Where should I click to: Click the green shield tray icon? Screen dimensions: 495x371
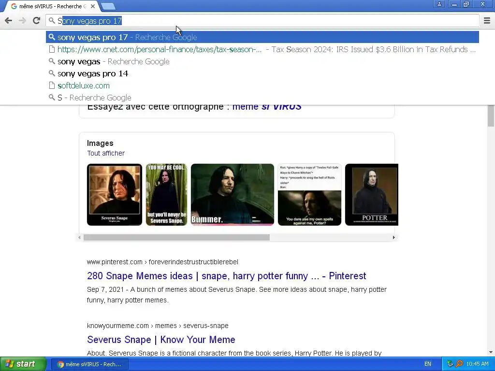pos(450,364)
